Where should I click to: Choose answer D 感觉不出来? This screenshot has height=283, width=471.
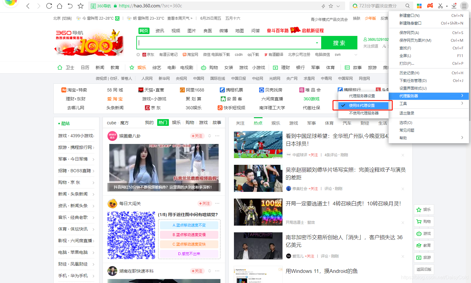coord(189,254)
